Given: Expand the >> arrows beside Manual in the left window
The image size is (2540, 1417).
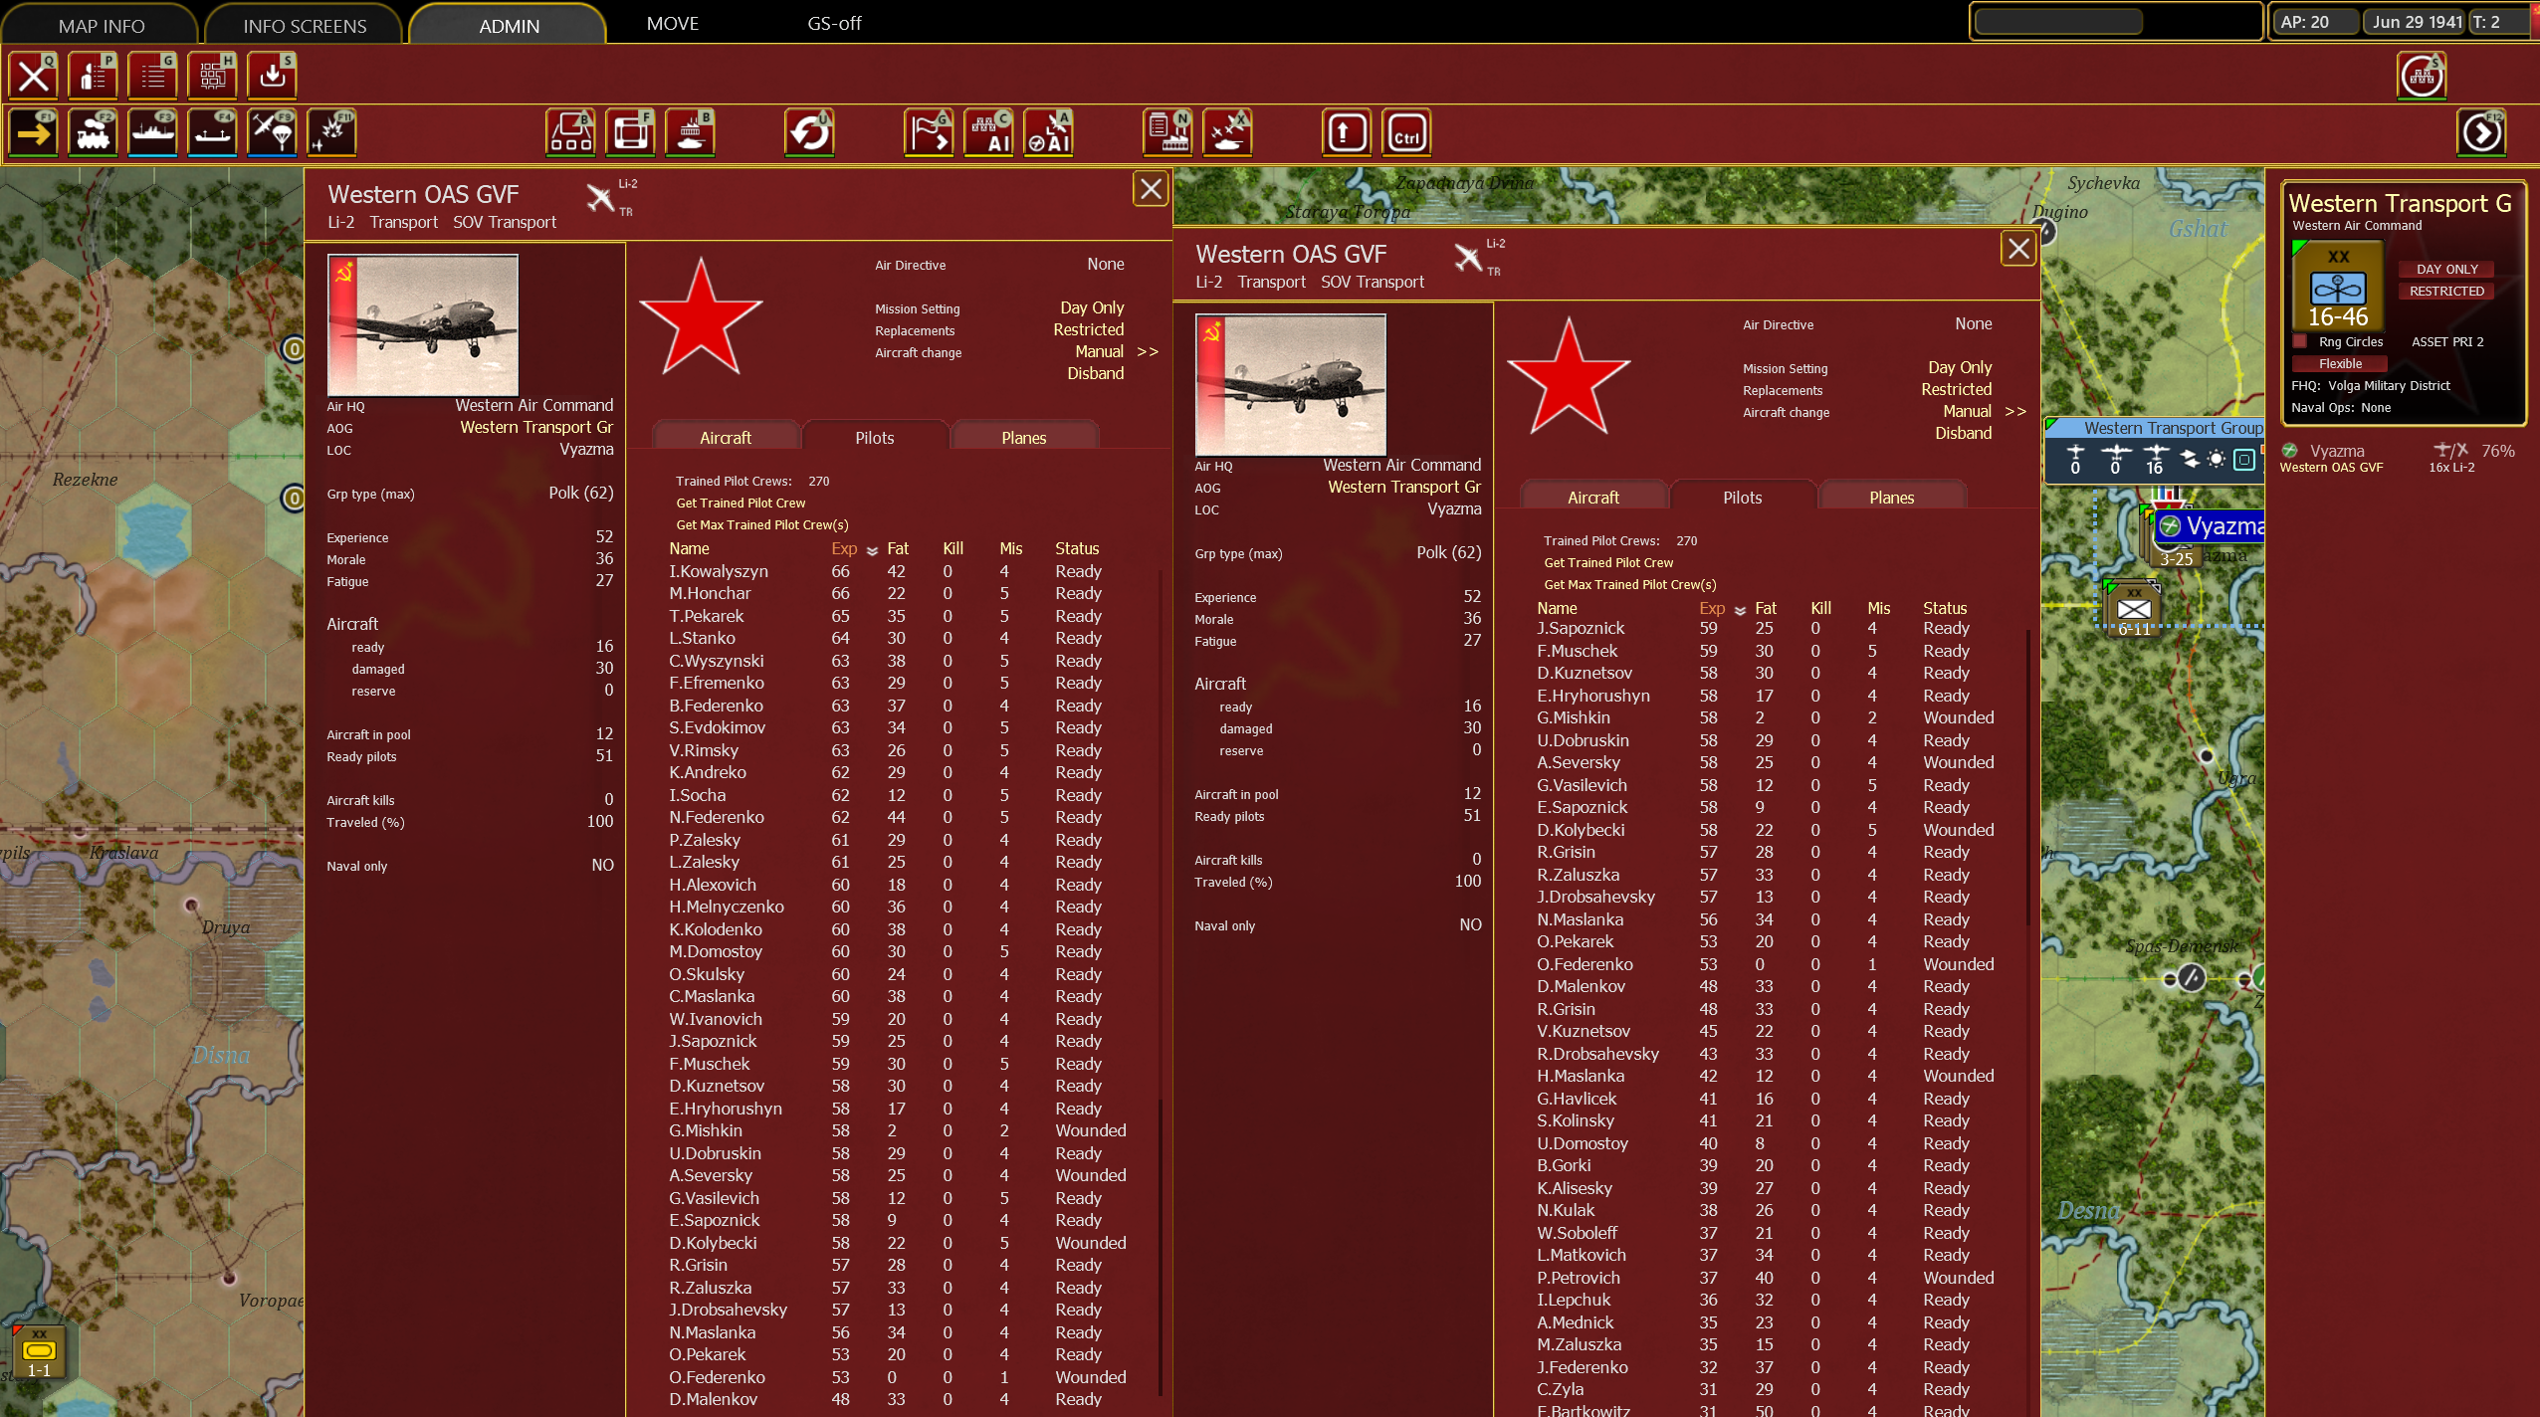Looking at the screenshot, I should (1148, 351).
